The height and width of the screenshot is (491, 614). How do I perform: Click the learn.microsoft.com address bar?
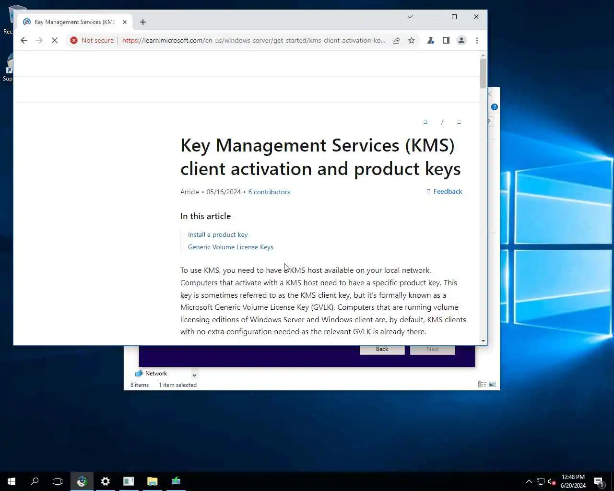tap(254, 40)
